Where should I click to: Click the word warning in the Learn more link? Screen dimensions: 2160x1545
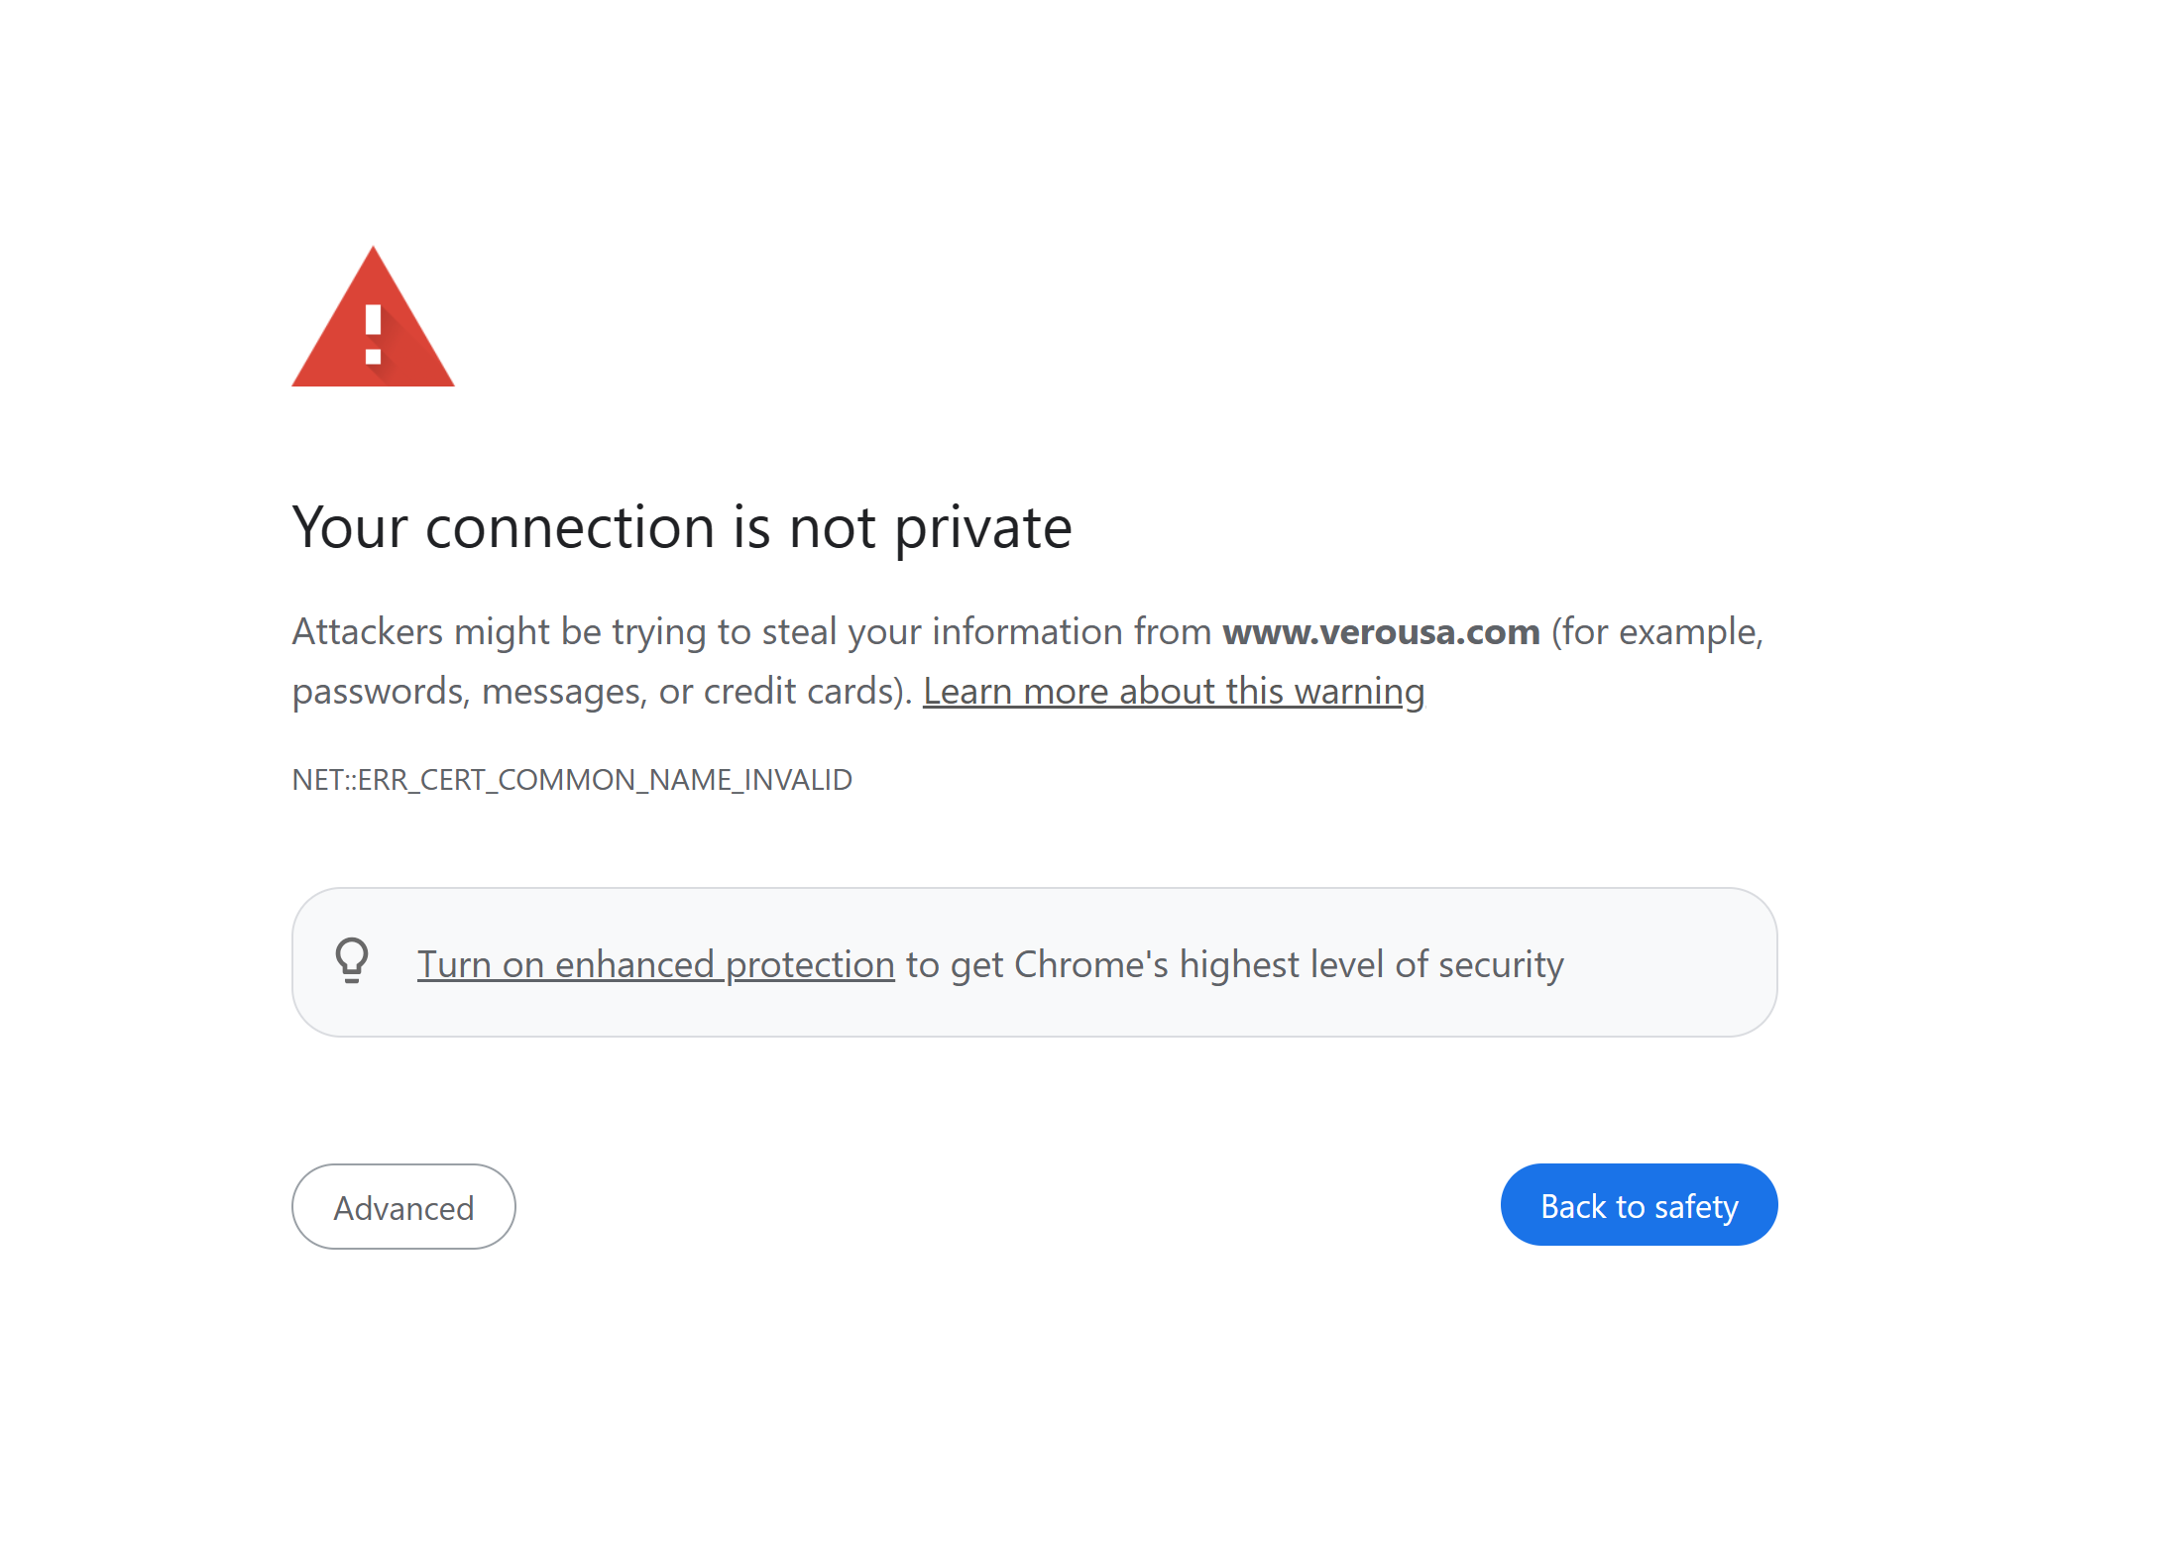tap(1359, 692)
